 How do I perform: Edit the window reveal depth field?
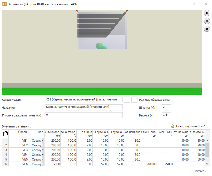[84, 115]
